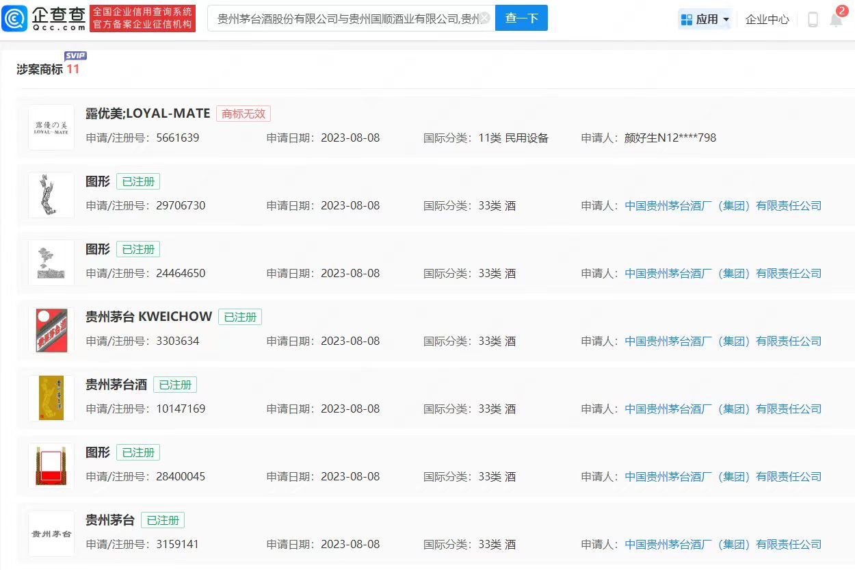Select registration number 3159141
The width and height of the screenshot is (855, 570).
[x=178, y=545]
